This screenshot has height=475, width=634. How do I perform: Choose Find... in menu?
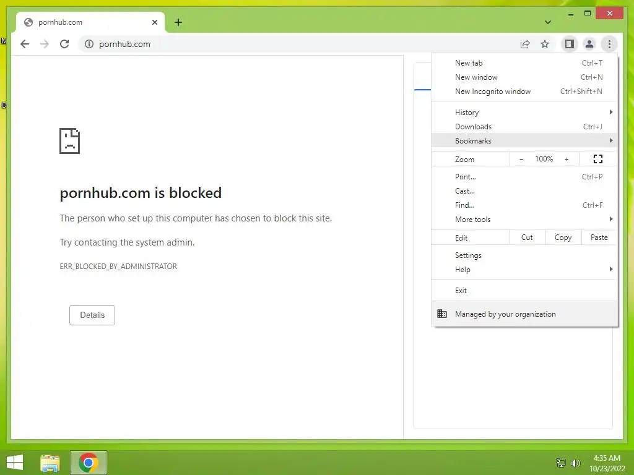[524, 205]
